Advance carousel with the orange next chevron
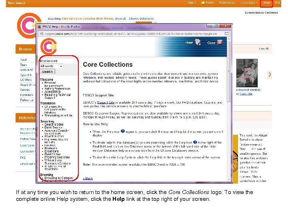This screenshot has width=288, height=216. click(x=270, y=74)
